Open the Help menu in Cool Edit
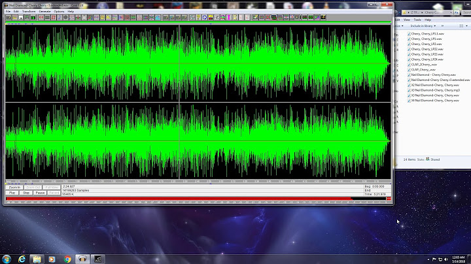The width and height of the screenshot is (471, 264). 71,11
